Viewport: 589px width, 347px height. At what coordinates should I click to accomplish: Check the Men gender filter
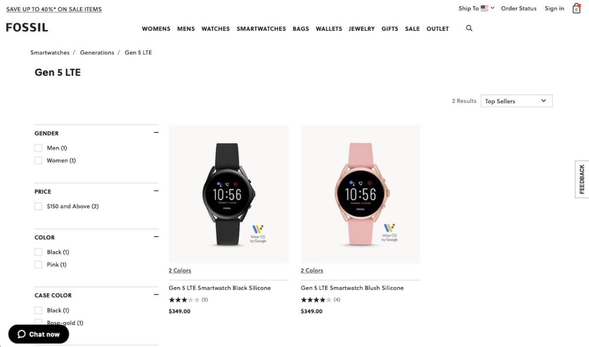(x=38, y=148)
